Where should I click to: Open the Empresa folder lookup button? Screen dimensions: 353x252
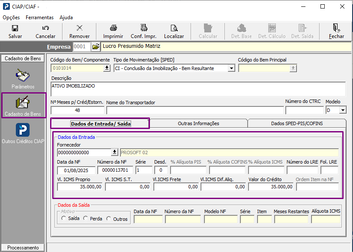(x=96, y=46)
